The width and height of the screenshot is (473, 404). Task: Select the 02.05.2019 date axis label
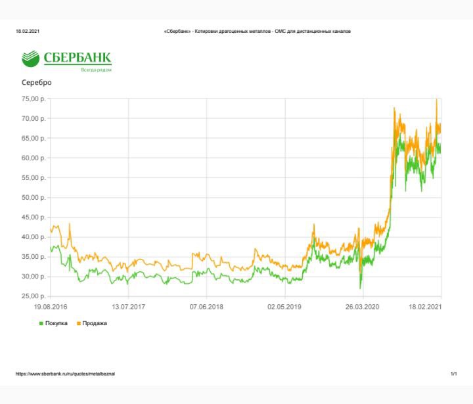click(284, 307)
